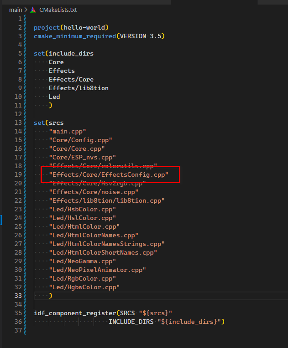The image size is (288, 348).
Task: Click "Led/HtmlColorShortNames.cpp" string
Action: tap(103, 252)
